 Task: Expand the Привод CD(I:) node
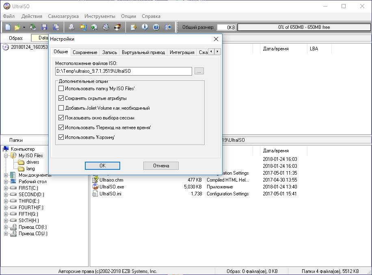pos(6,227)
